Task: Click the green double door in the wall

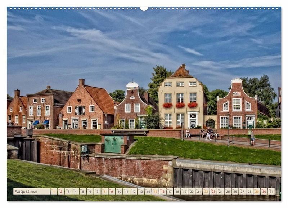Action: point(113,145)
